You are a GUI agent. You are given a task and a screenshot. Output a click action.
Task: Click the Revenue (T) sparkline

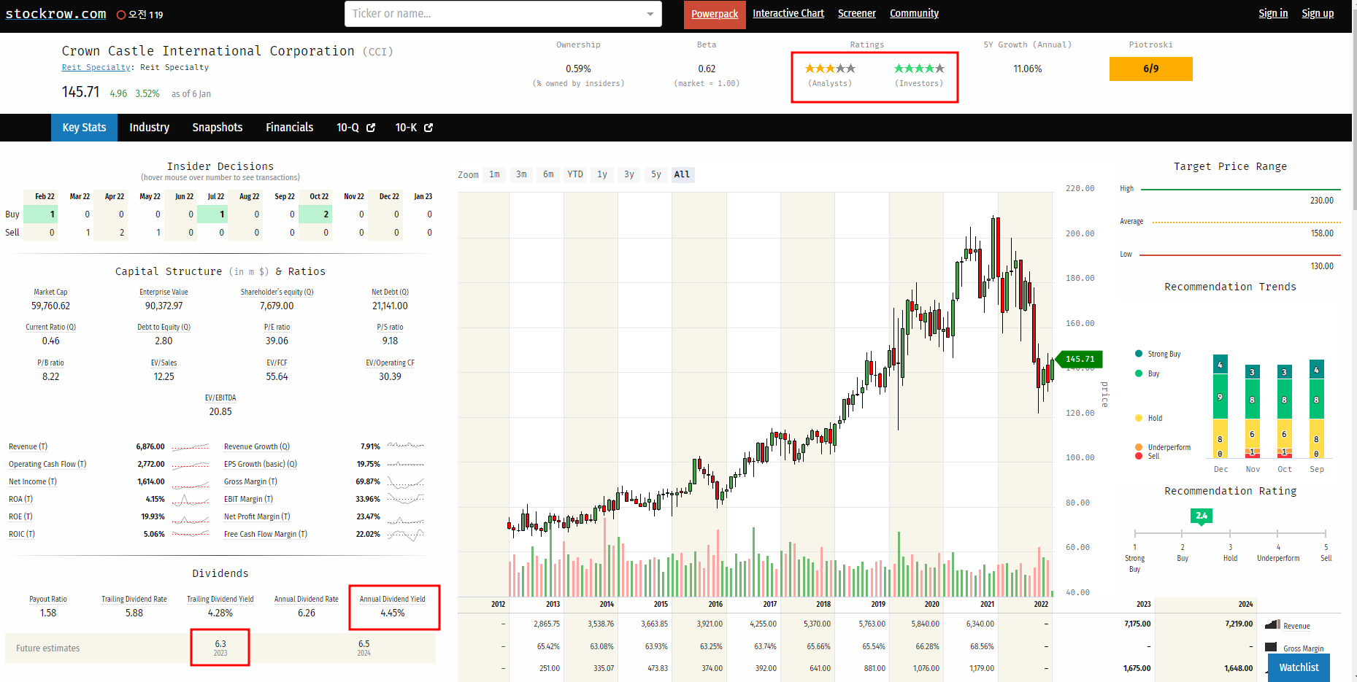191,446
